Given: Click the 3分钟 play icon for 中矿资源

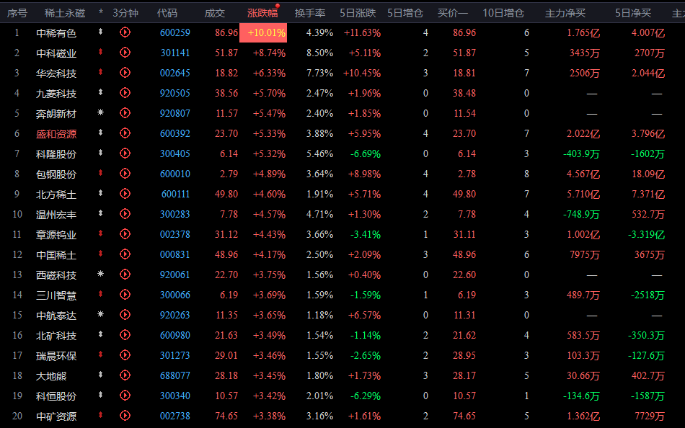Looking at the screenshot, I should point(125,416).
